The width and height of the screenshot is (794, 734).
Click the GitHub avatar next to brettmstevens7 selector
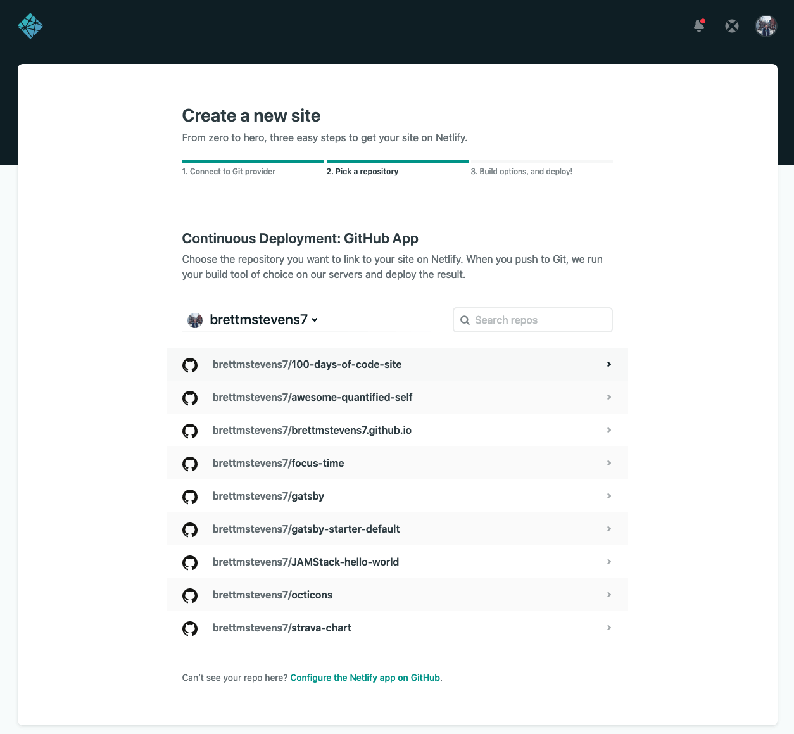pos(194,320)
